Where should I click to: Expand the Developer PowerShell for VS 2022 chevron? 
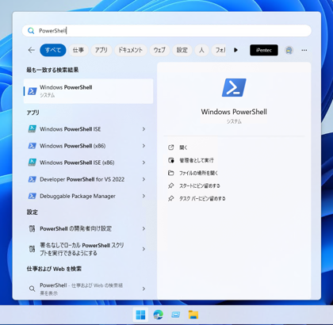coord(144,179)
